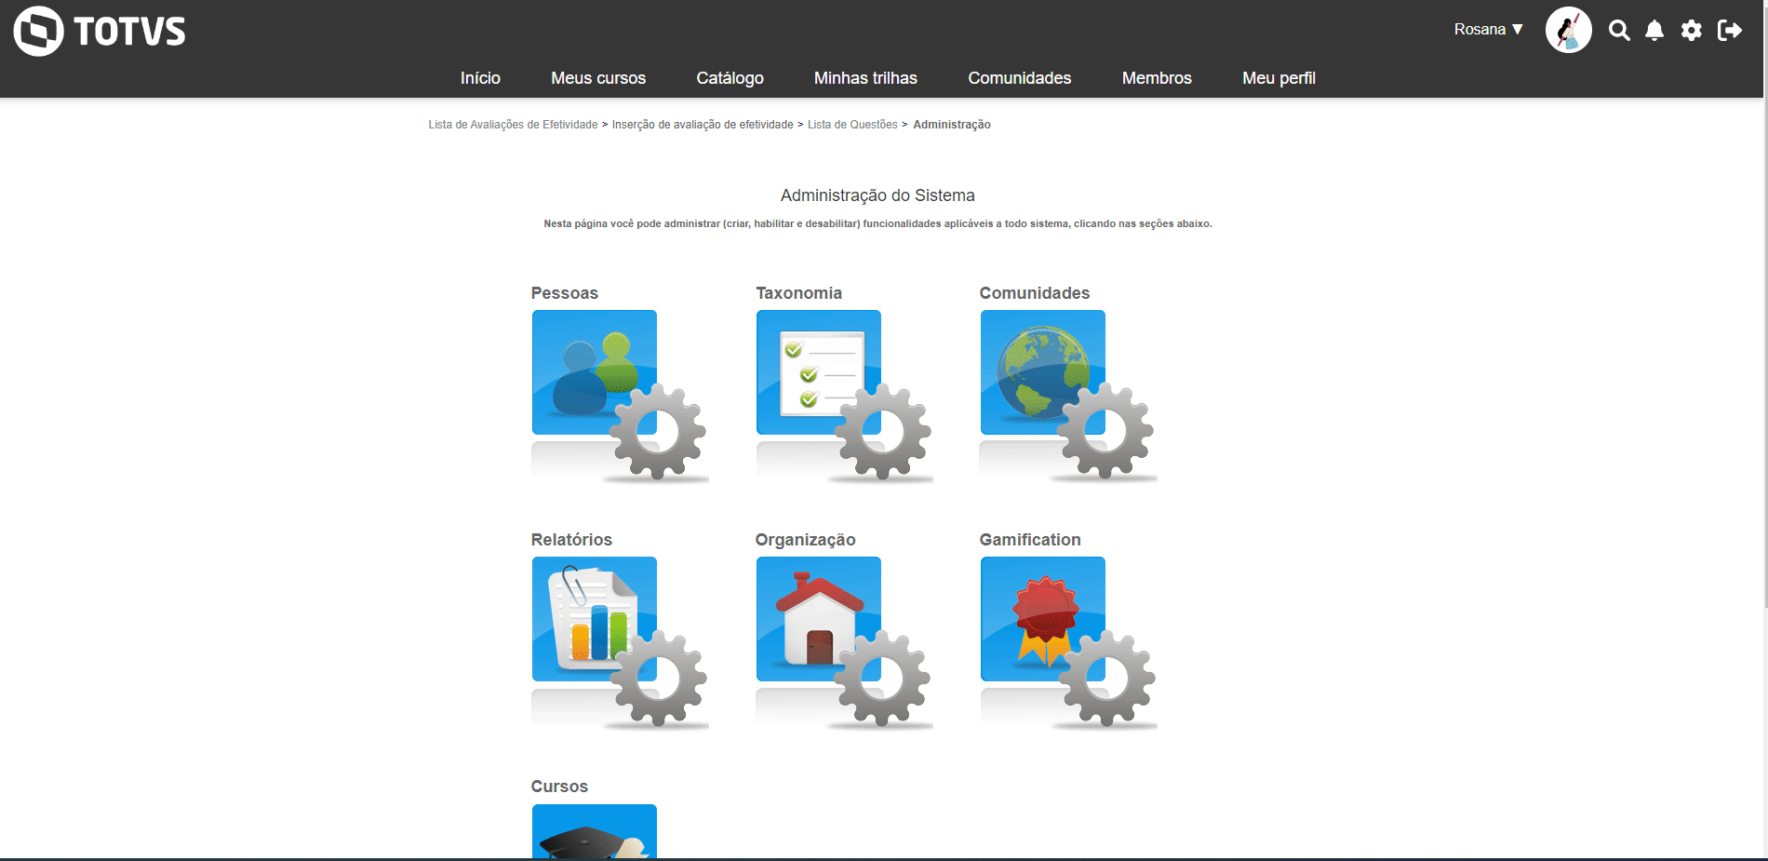Expand the Rosana user dropdown
The image size is (1768, 861).
(x=1489, y=30)
